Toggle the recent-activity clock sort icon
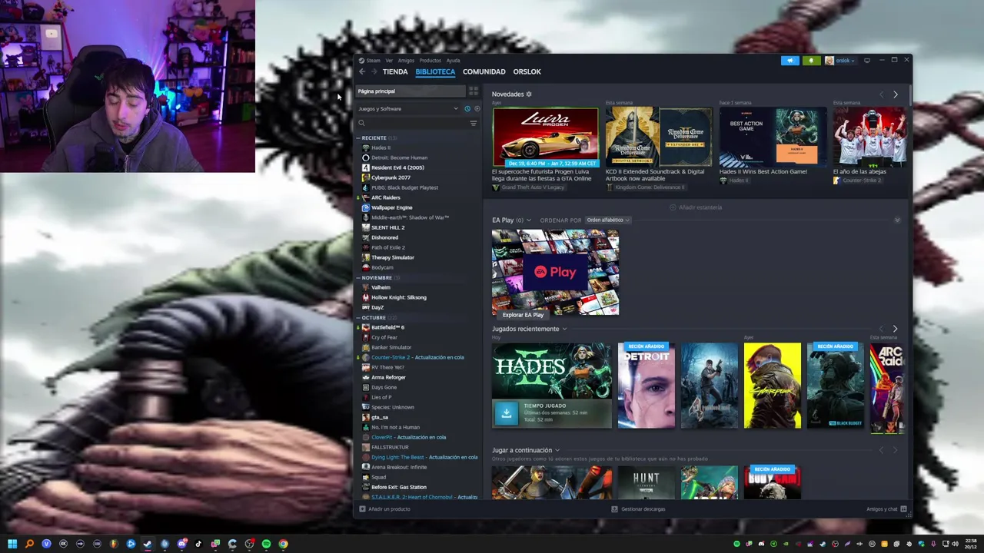Image resolution: width=984 pixels, height=553 pixels. tap(467, 108)
